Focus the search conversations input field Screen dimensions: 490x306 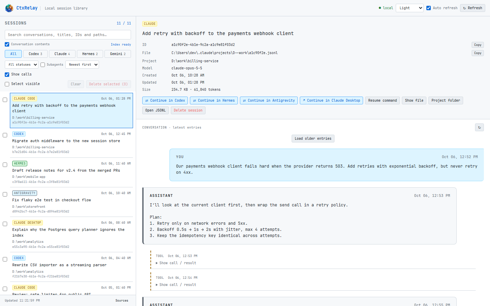tap(68, 35)
